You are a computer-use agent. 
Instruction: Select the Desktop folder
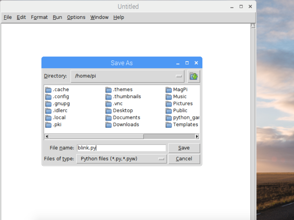coord(119,111)
